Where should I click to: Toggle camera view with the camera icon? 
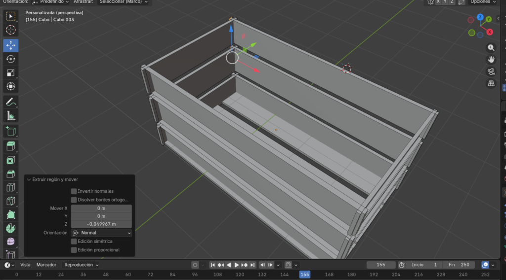click(491, 71)
